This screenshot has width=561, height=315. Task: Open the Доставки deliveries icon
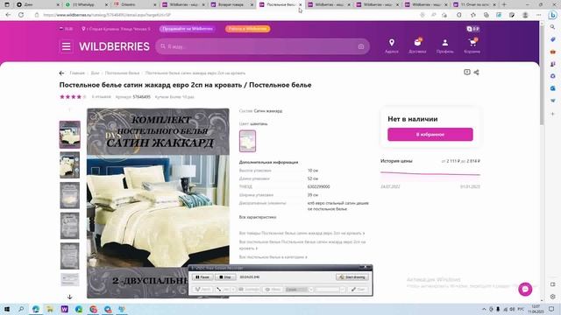[x=417, y=46]
